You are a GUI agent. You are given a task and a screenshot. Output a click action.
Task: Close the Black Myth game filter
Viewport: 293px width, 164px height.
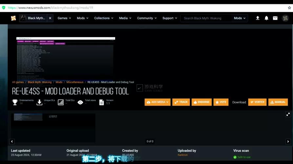pyautogui.click(x=50, y=18)
